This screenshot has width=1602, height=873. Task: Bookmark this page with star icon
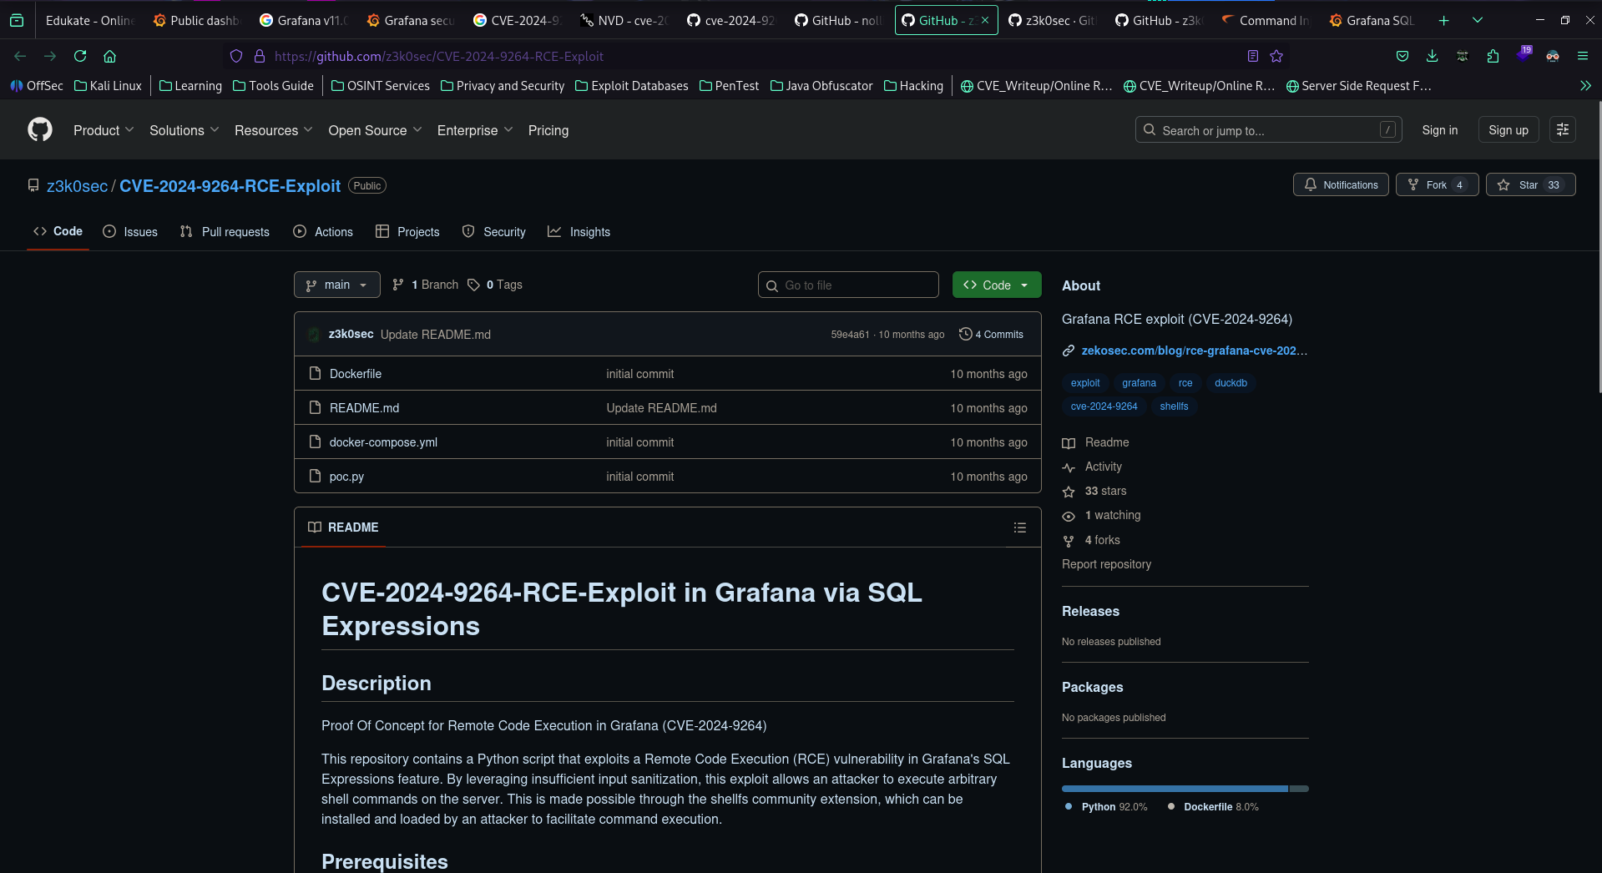1276,56
